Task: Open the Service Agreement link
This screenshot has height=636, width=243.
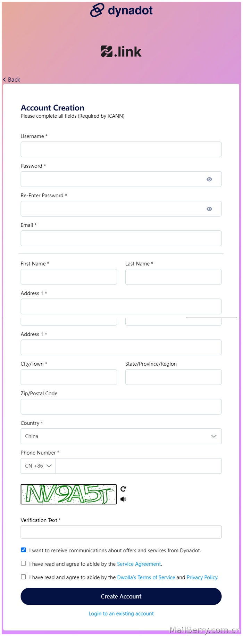Action: pyautogui.click(x=139, y=564)
